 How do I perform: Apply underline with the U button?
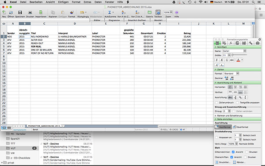tap(227, 60)
